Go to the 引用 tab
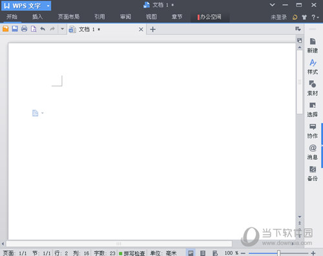Image resolution: width=323 pixels, height=256 pixels. click(x=99, y=17)
